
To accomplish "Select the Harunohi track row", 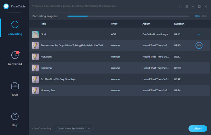I will click(x=120, y=57).
